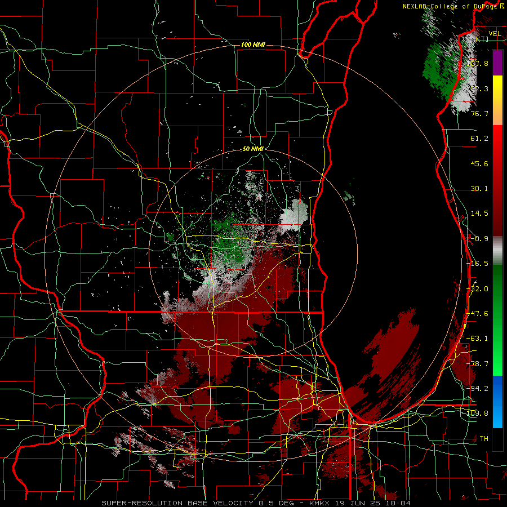
Task: Click the gray segment of the color bar
Action: pos(497,251)
